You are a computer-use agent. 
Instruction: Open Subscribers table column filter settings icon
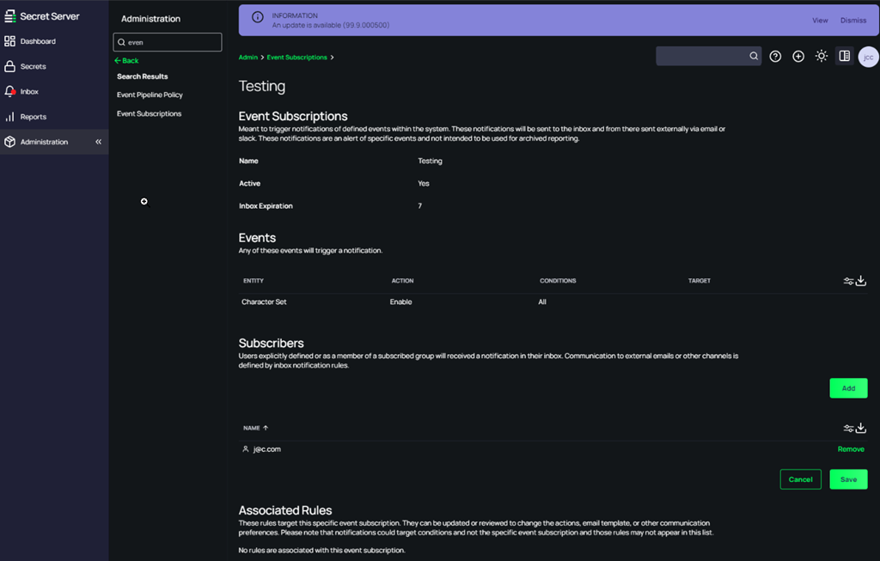pos(848,428)
